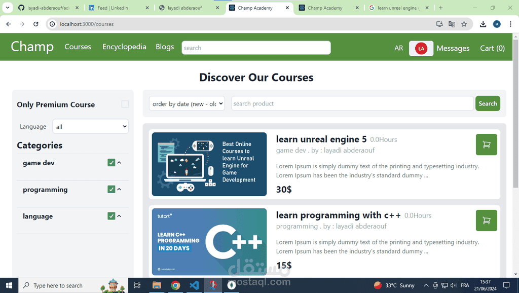This screenshot has height=293, width=519.
Task: Open the Language filter dropdown
Action: point(90,126)
